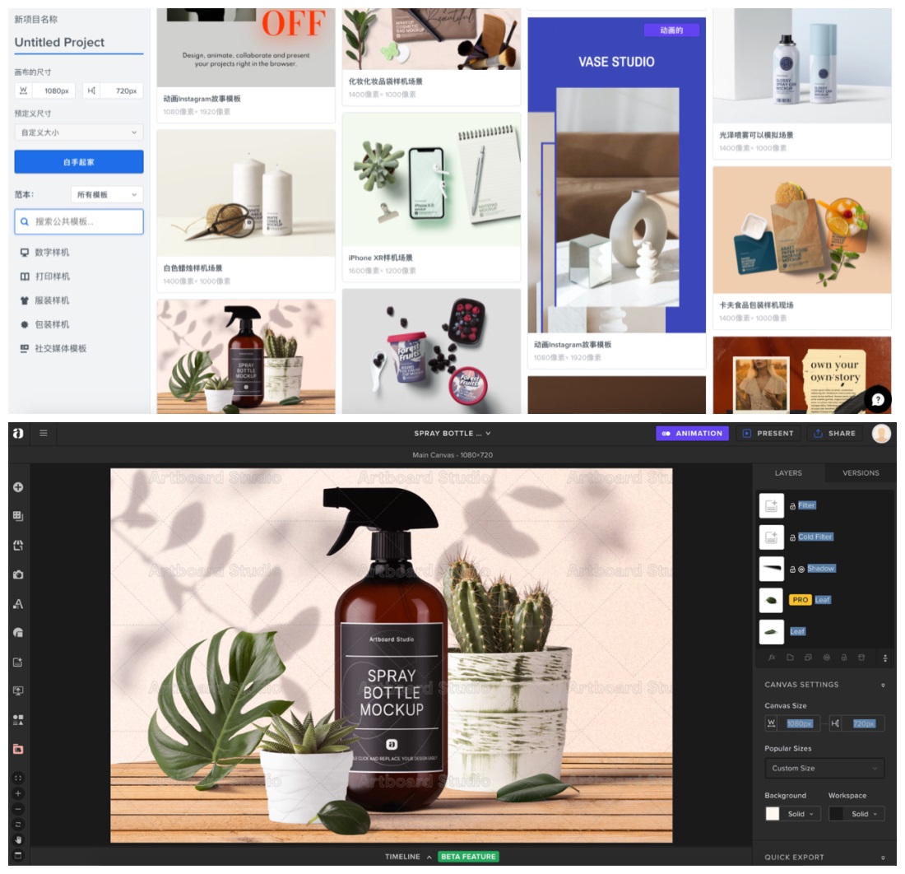905x874 pixels.
Task: Open the hamburger menu in editor header
Action: 44,433
